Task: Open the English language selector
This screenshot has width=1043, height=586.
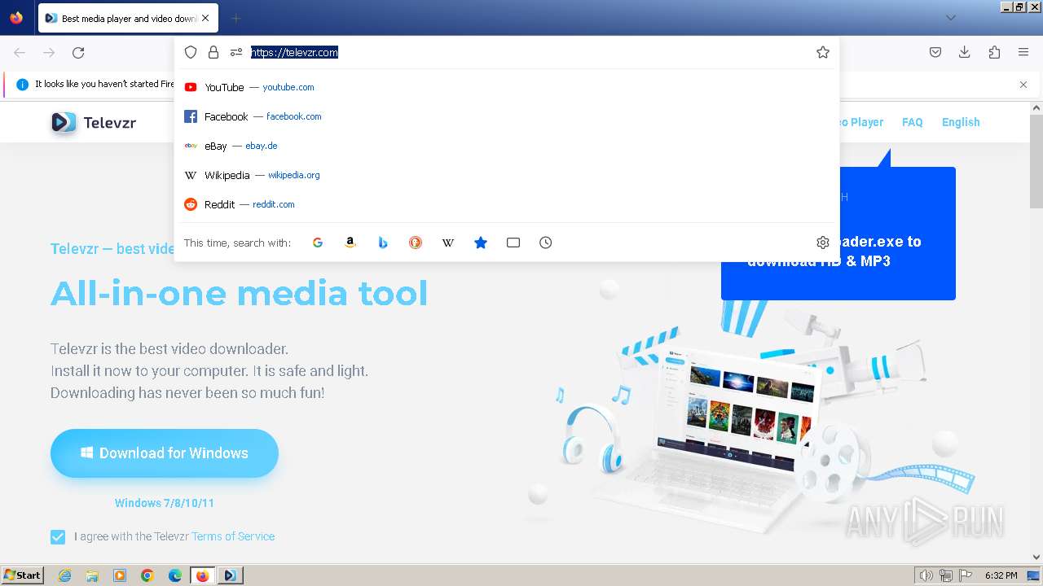Action: pos(961,122)
